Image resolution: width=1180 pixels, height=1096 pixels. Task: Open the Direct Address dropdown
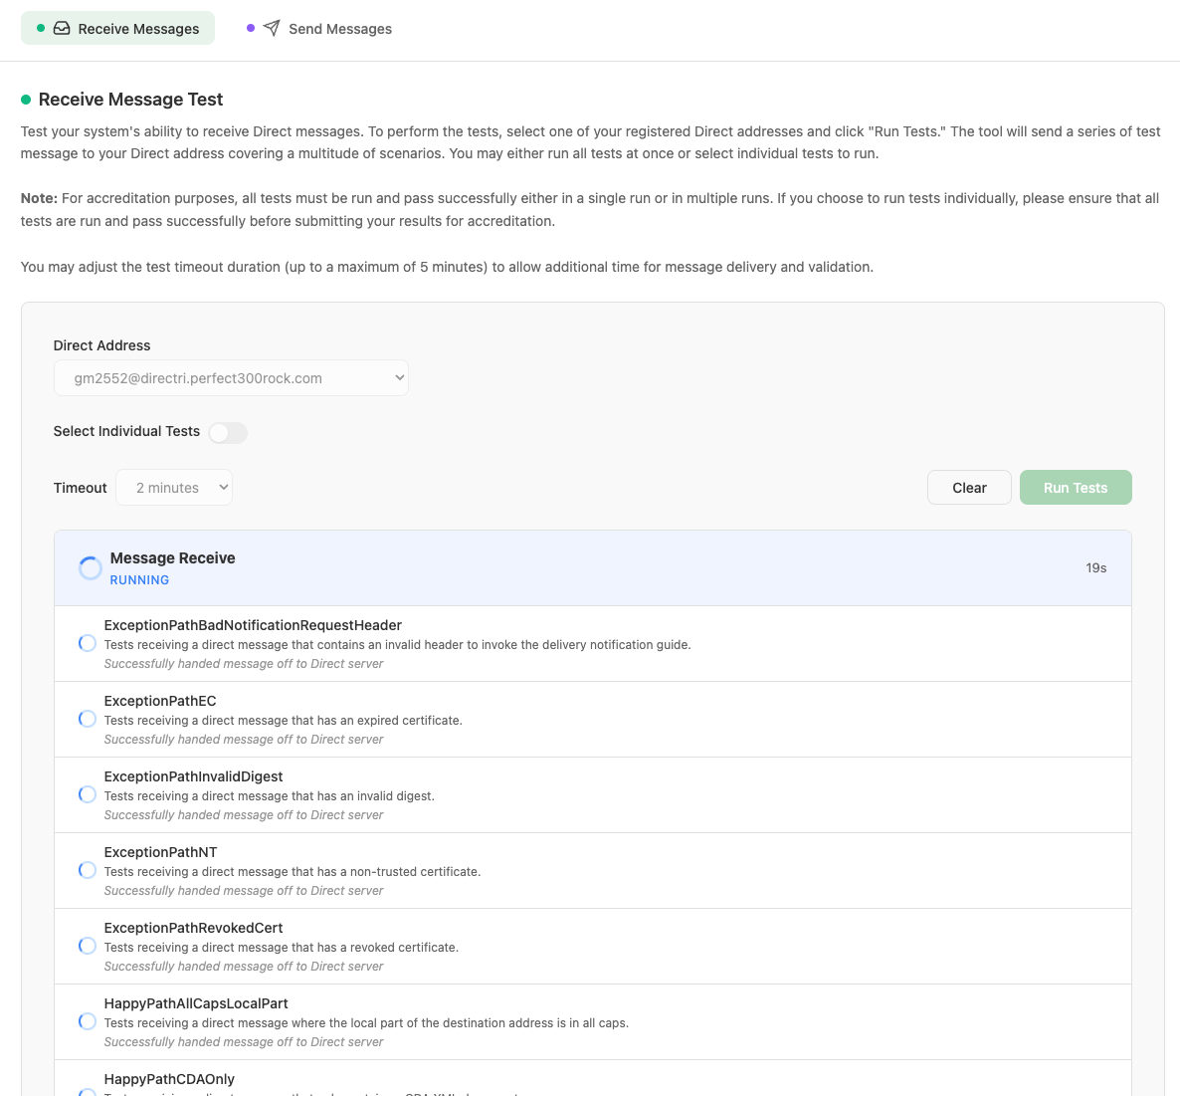coord(231,378)
